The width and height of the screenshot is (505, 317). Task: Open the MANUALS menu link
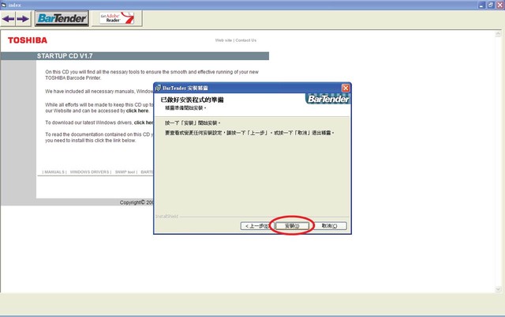[x=54, y=172]
